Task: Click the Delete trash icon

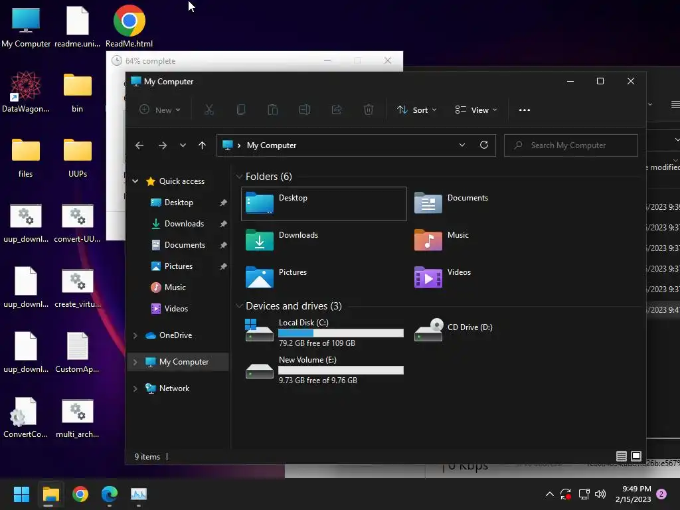Action: [368, 110]
